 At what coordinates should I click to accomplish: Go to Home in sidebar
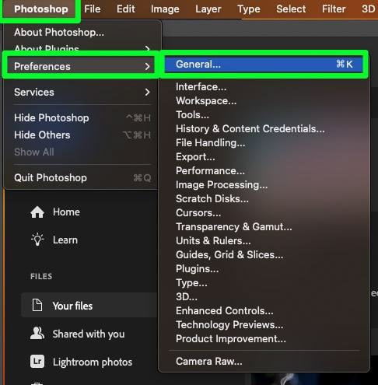click(66, 212)
